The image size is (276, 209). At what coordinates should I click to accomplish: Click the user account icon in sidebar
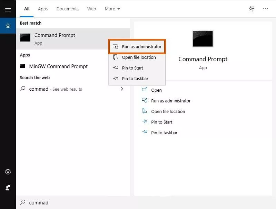[x=8, y=188]
